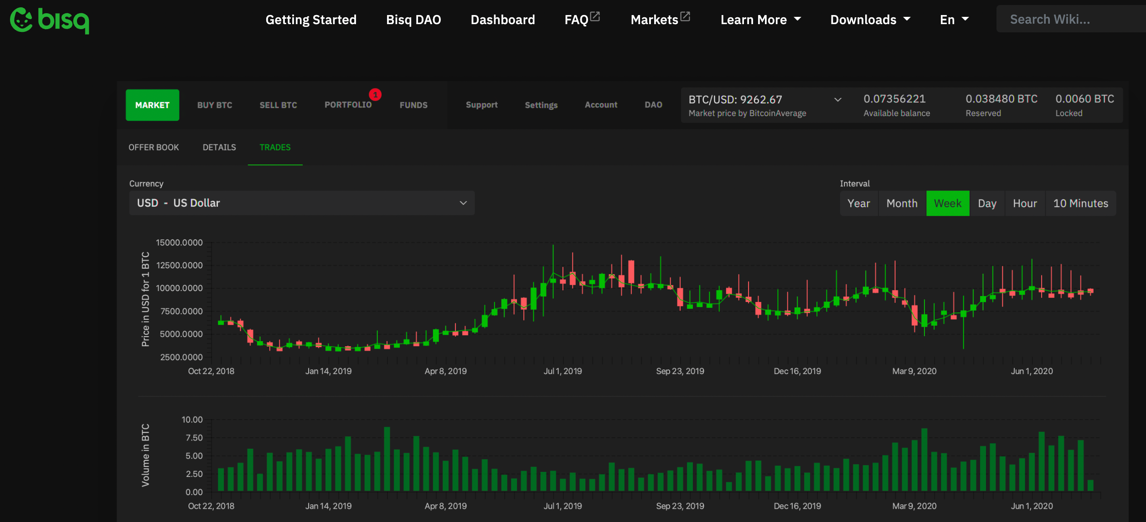Viewport: 1146px width, 522px height.
Task: Switch to the OFFER BOOK tab
Action: tap(154, 147)
